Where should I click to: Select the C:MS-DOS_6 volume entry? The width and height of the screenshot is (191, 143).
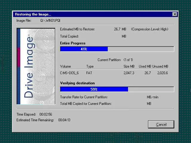(x=69, y=73)
